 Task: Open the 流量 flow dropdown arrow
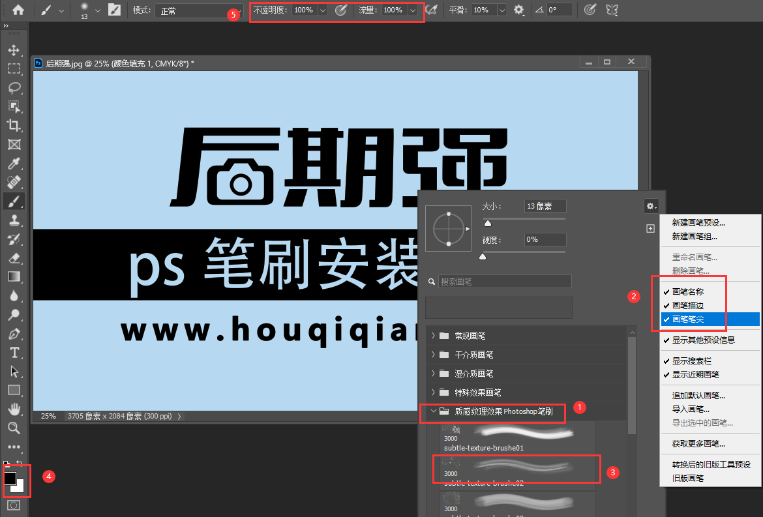tap(413, 10)
